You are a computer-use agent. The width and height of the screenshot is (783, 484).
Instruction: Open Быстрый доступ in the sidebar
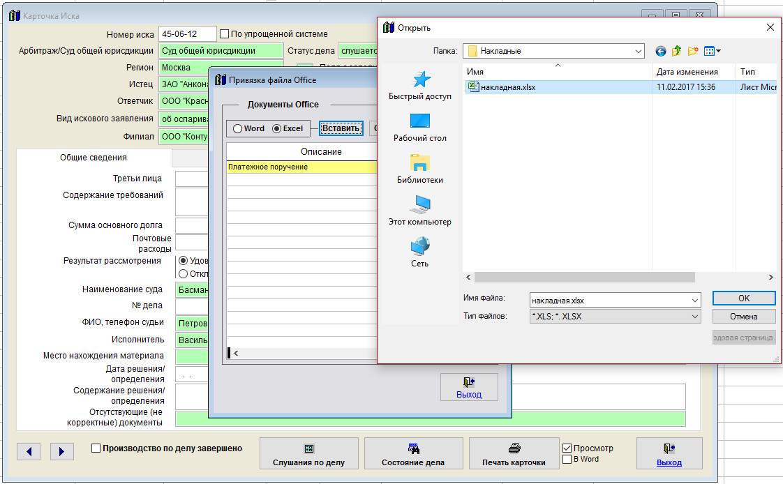coord(419,85)
